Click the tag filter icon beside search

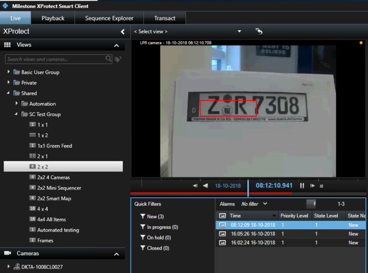118,59
